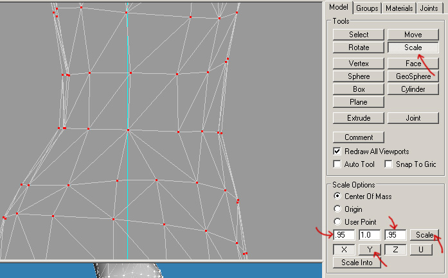The height and width of the screenshot is (278, 448).
Task: Select the Cylinder primitive tool
Action: [413, 89]
